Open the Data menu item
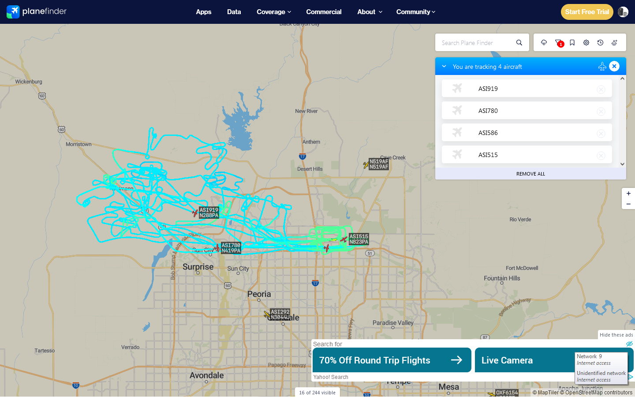Viewport: 635px width, 397px height. coord(234,12)
